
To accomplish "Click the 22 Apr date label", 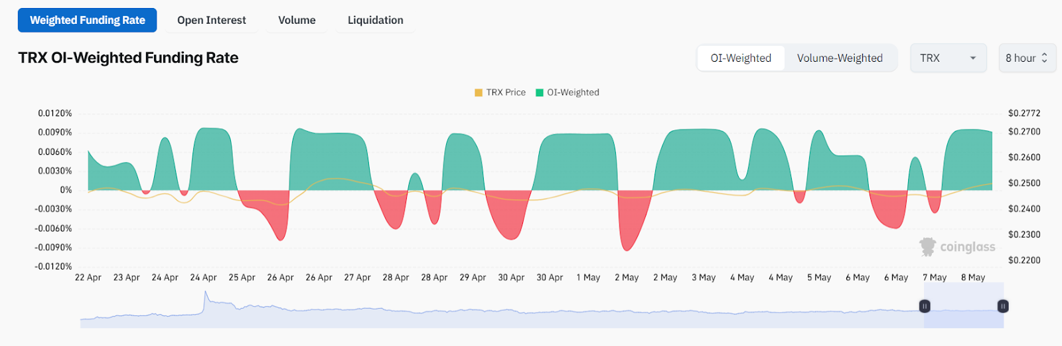I will coord(88,278).
